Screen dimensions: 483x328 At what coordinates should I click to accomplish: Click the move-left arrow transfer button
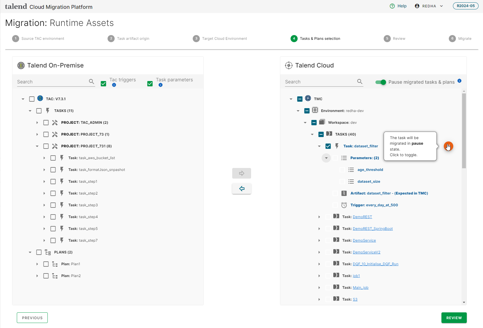[x=242, y=189]
